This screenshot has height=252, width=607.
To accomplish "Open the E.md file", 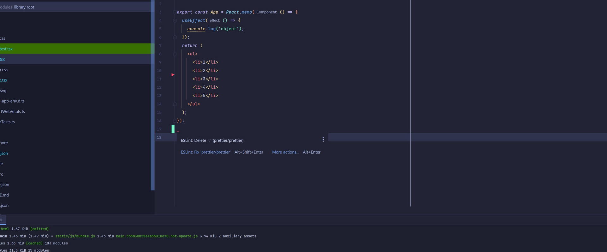I will click(x=4, y=195).
